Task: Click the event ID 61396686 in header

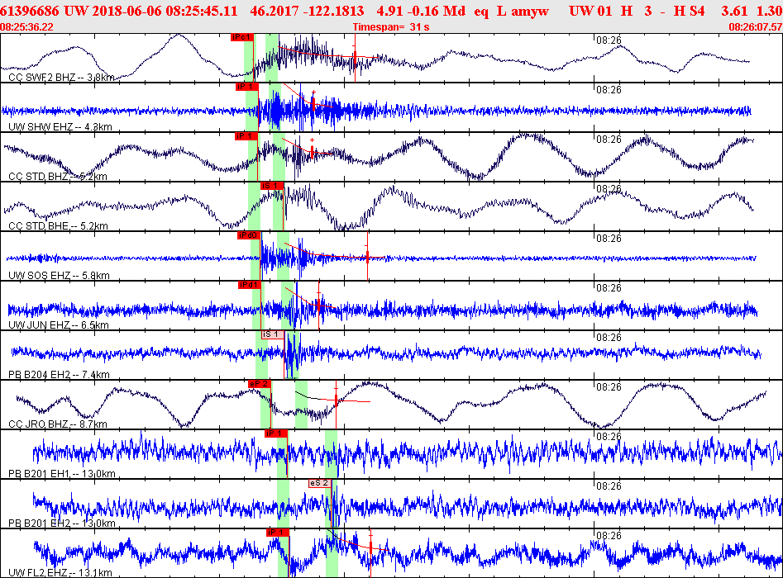Action: [30, 11]
